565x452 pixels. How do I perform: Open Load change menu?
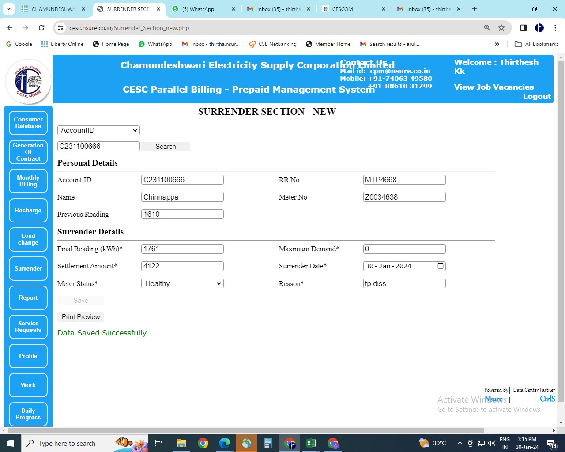coord(28,239)
